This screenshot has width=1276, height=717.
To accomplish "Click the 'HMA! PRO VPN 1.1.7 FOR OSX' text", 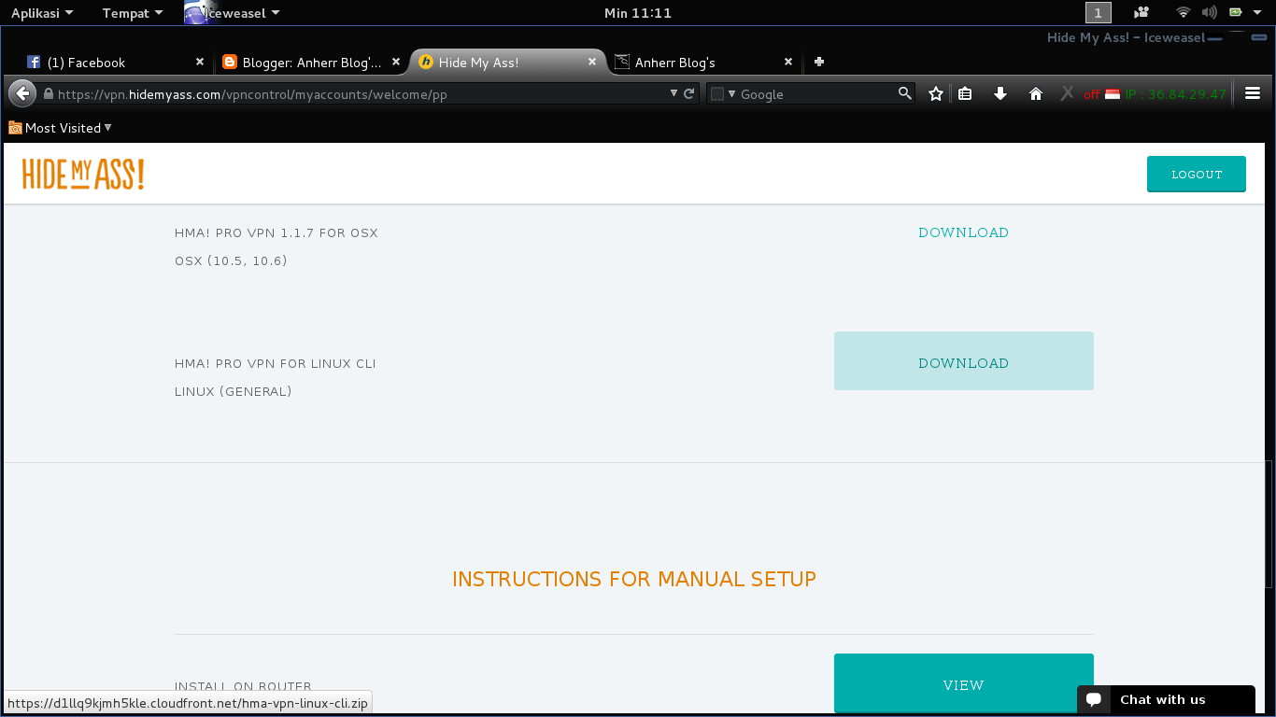I will point(276,232).
